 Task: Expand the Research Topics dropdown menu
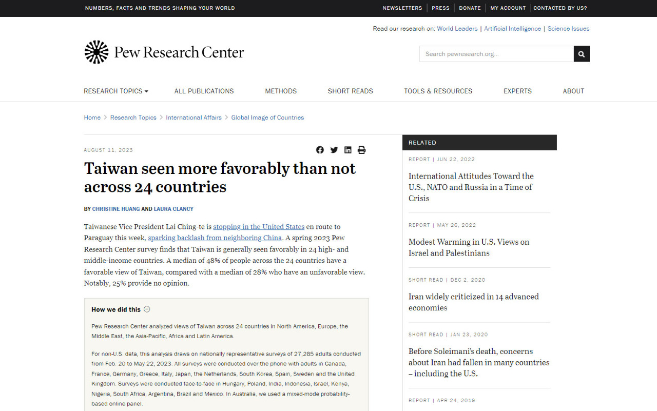[116, 91]
